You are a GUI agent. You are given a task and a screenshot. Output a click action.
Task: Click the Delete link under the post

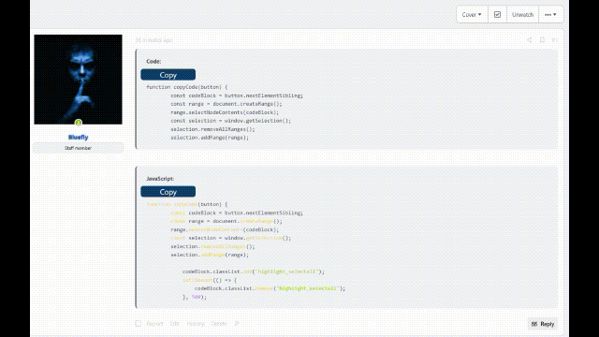click(x=219, y=324)
